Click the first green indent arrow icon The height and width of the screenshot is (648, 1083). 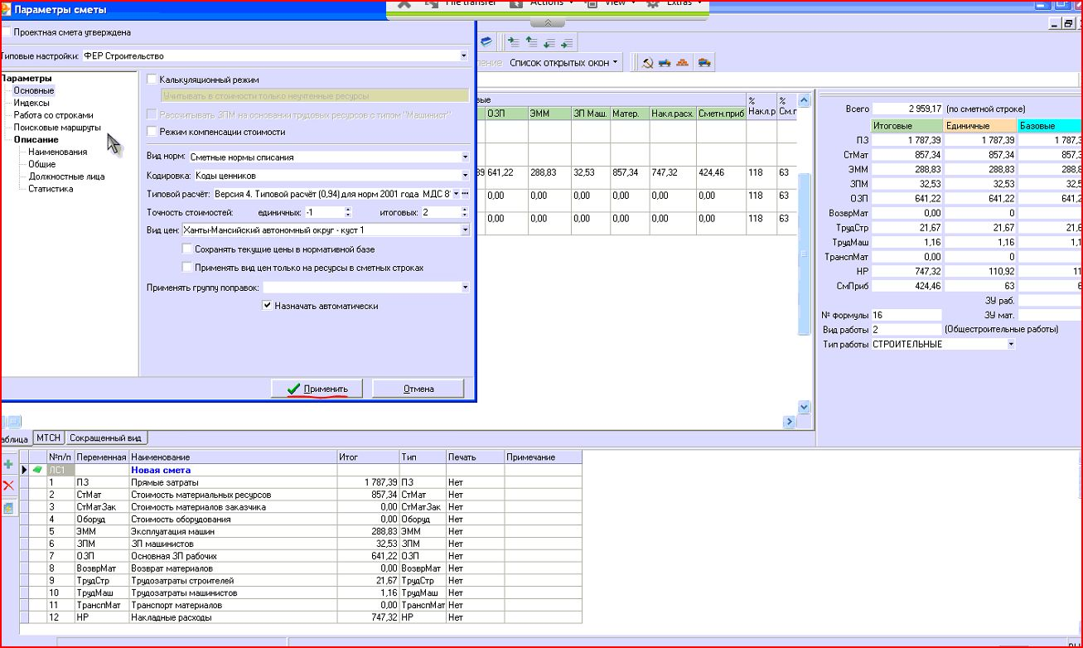point(514,41)
